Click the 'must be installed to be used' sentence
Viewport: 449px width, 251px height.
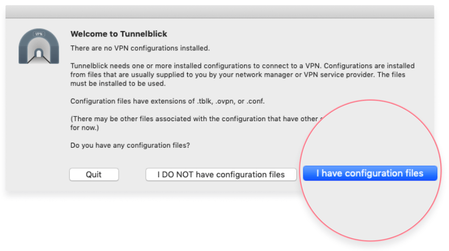click(118, 84)
